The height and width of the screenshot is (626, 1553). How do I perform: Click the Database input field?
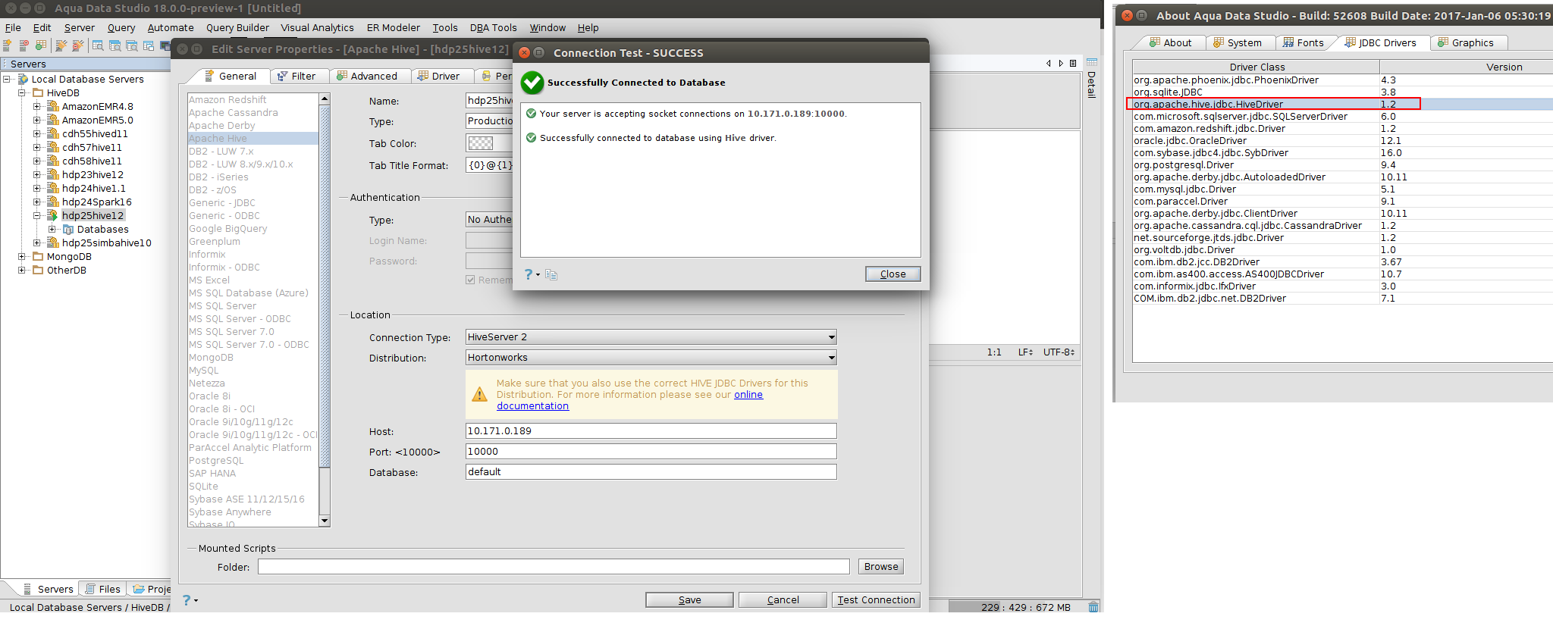click(651, 472)
